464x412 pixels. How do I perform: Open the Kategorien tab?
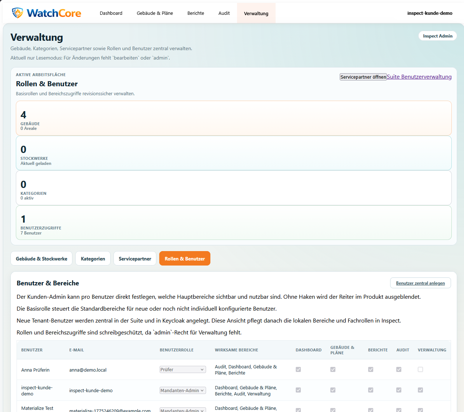pyautogui.click(x=93, y=258)
